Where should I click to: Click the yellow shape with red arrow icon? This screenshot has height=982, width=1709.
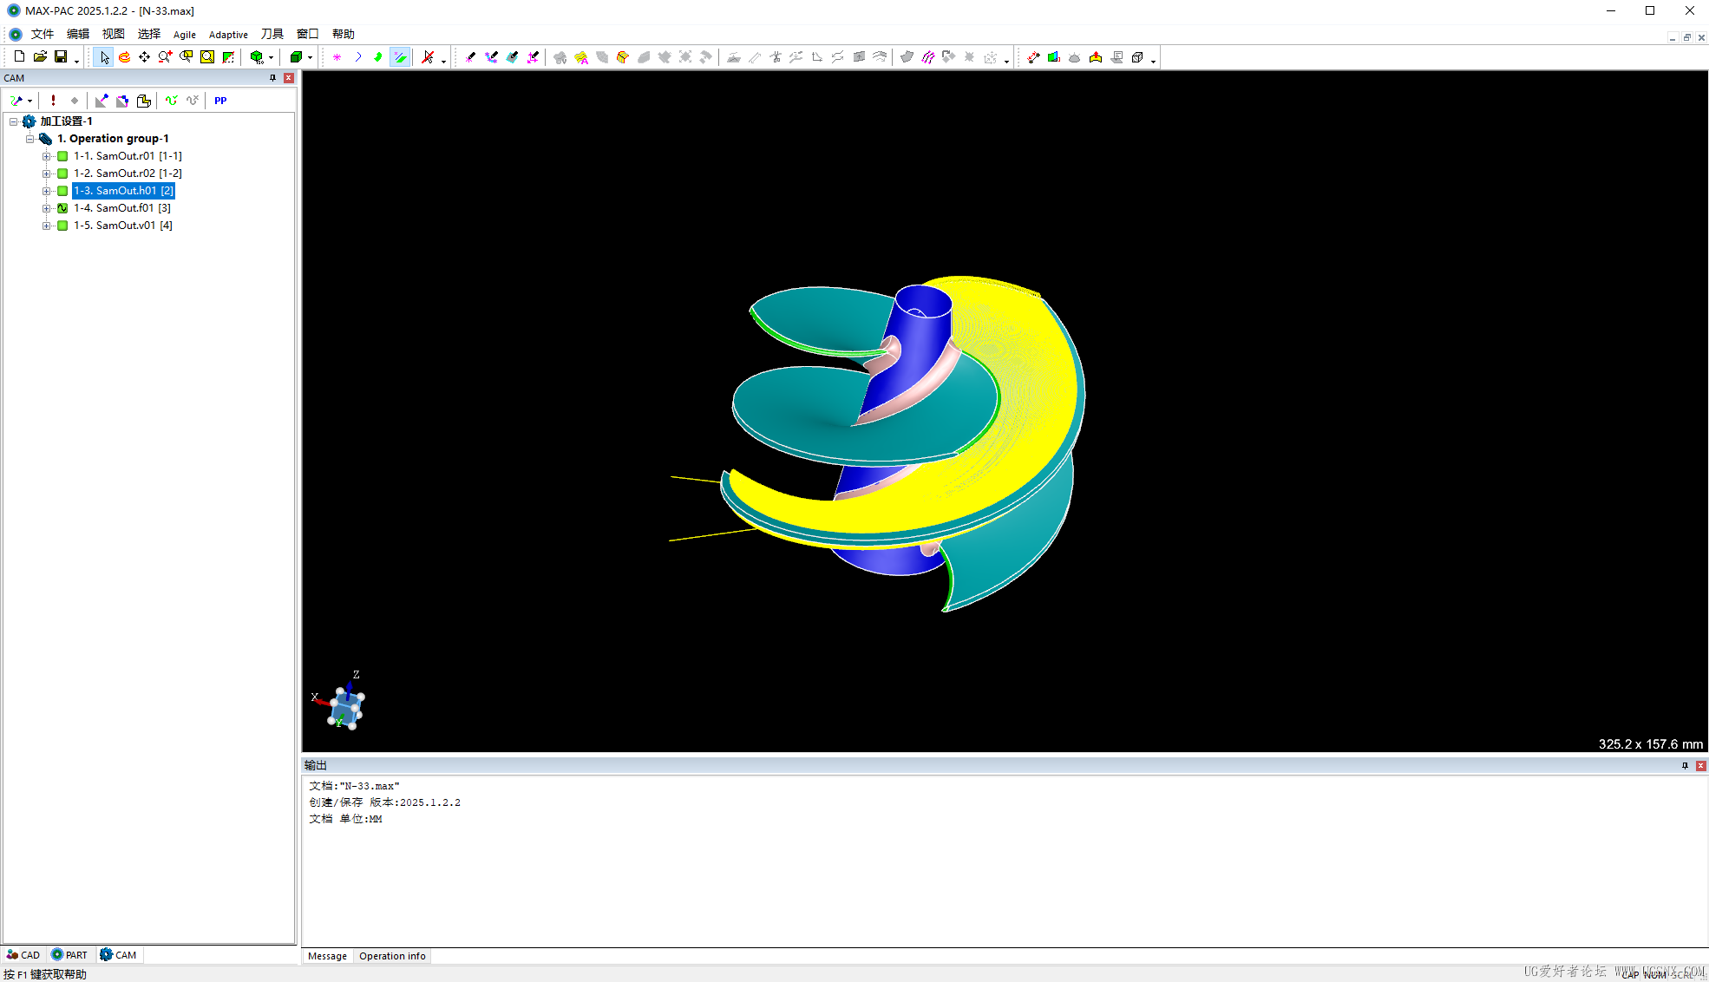(1096, 57)
